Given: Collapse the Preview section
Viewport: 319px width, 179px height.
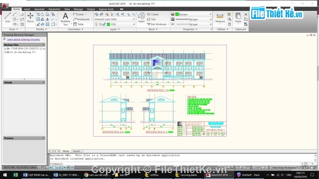Looking at the screenshot, I should pos(43,138).
